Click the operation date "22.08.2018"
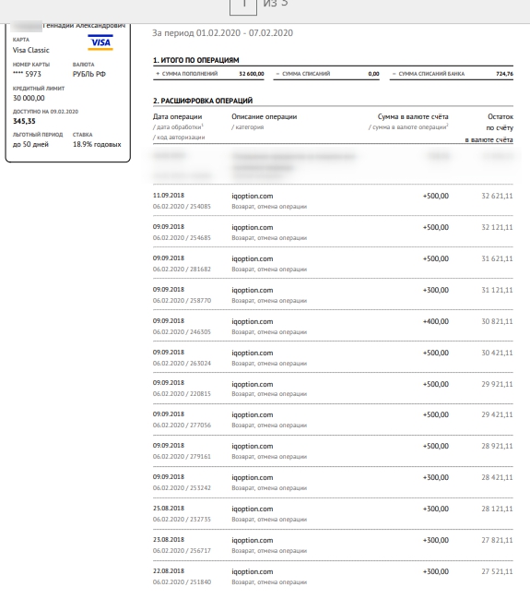 169,570
